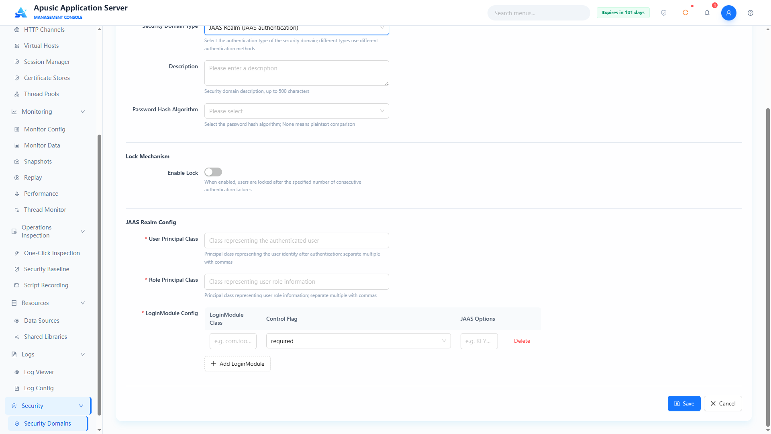Collapse the Operations Inspection group
The width and height of the screenshot is (771, 434).
(x=83, y=231)
